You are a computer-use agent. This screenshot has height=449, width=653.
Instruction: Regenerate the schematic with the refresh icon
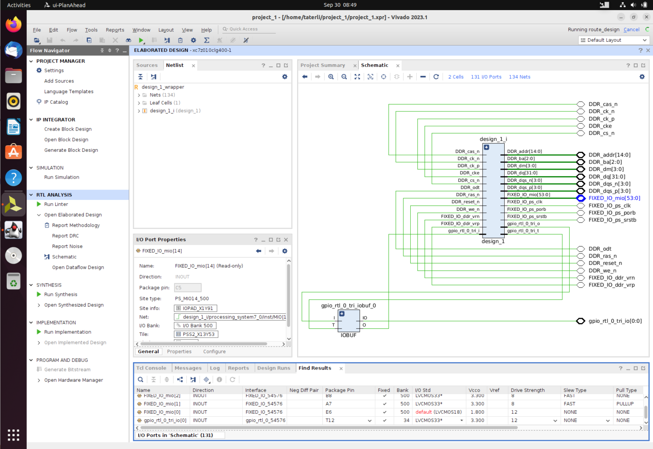tap(436, 77)
